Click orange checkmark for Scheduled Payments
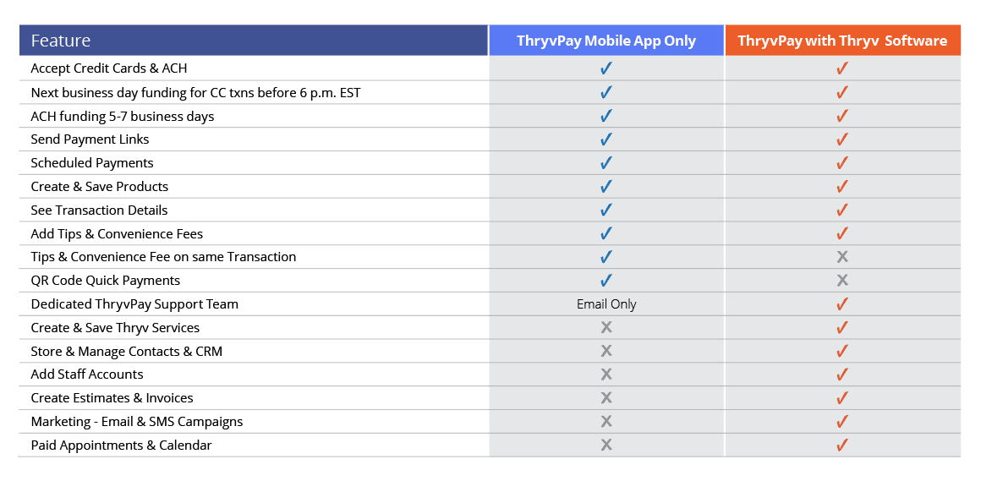The width and height of the screenshot is (981, 481). (842, 162)
